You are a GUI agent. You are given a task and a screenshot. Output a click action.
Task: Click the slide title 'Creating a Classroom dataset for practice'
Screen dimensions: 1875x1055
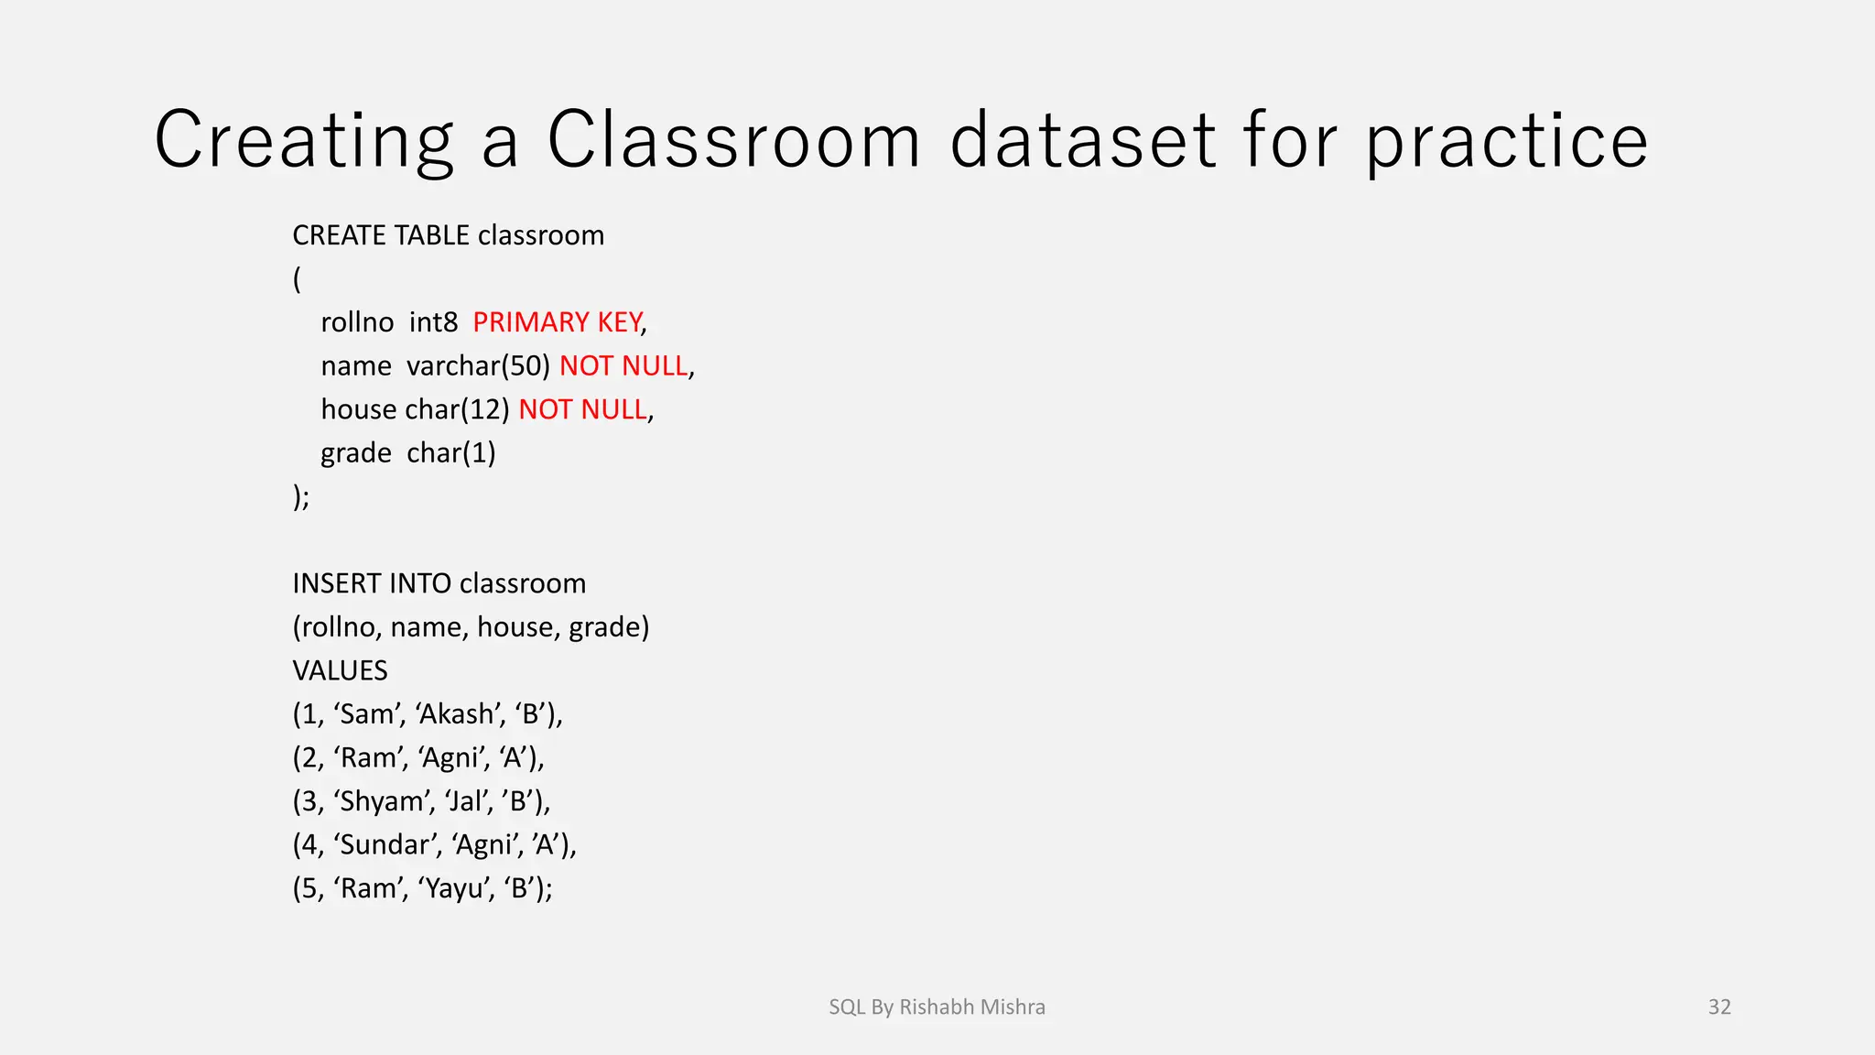(x=901, y=139)
